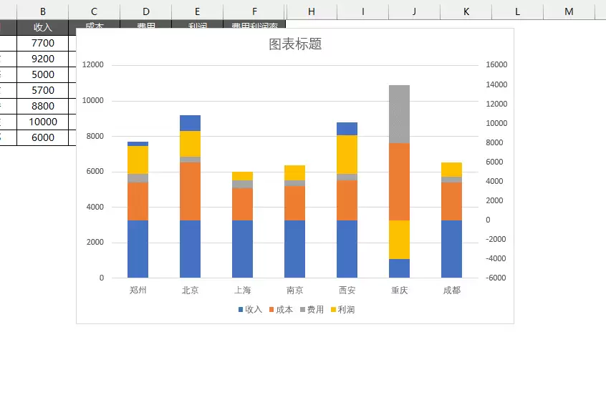
Task: Click the 成都 category axis label
Action: tap(452, 290)
